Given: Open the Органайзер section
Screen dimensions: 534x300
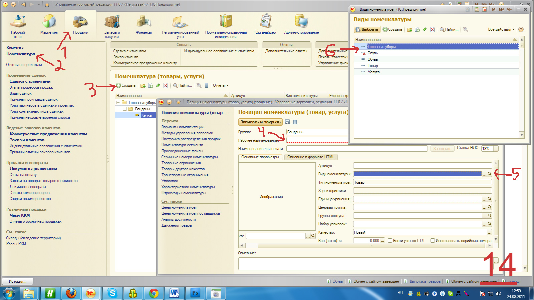Looking at the screenshot, I should click(x=266, y=24).
